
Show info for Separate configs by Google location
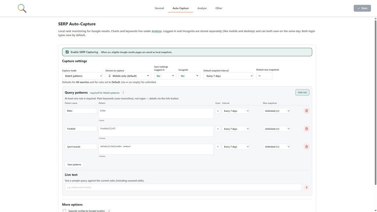[109, 211]
